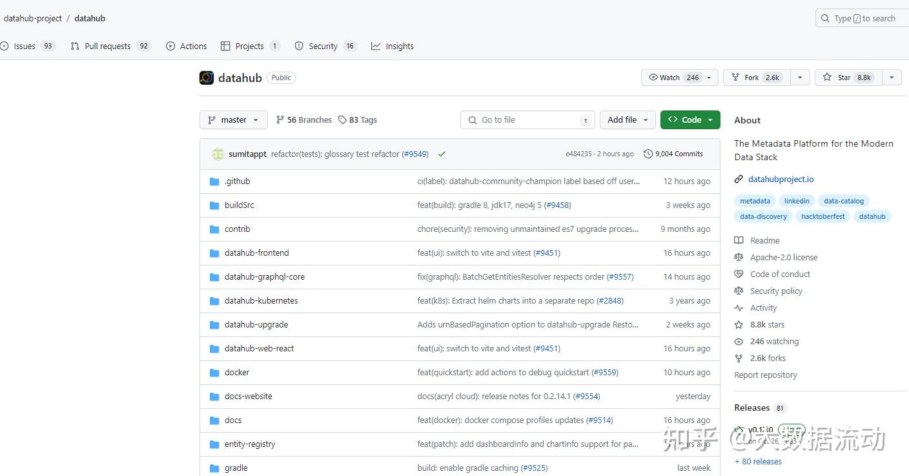The width and height of the screenshot is (909, 476).
Task: Click the folder icon beside buildSrc
Action: click(214, 205)
